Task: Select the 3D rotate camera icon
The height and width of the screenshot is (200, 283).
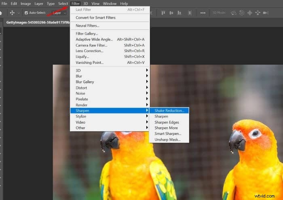Action: [x=233, y=13]
